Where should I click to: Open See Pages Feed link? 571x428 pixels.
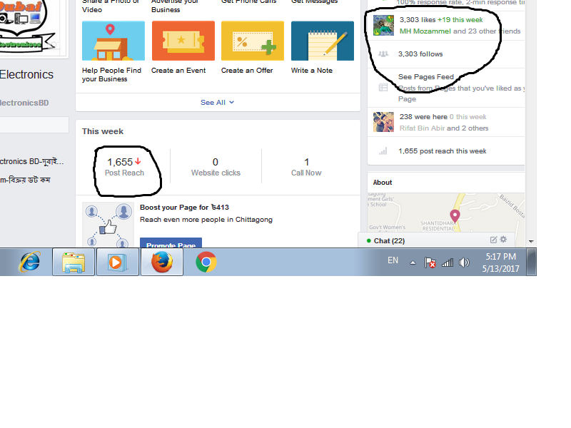click(x=425, y=77)
